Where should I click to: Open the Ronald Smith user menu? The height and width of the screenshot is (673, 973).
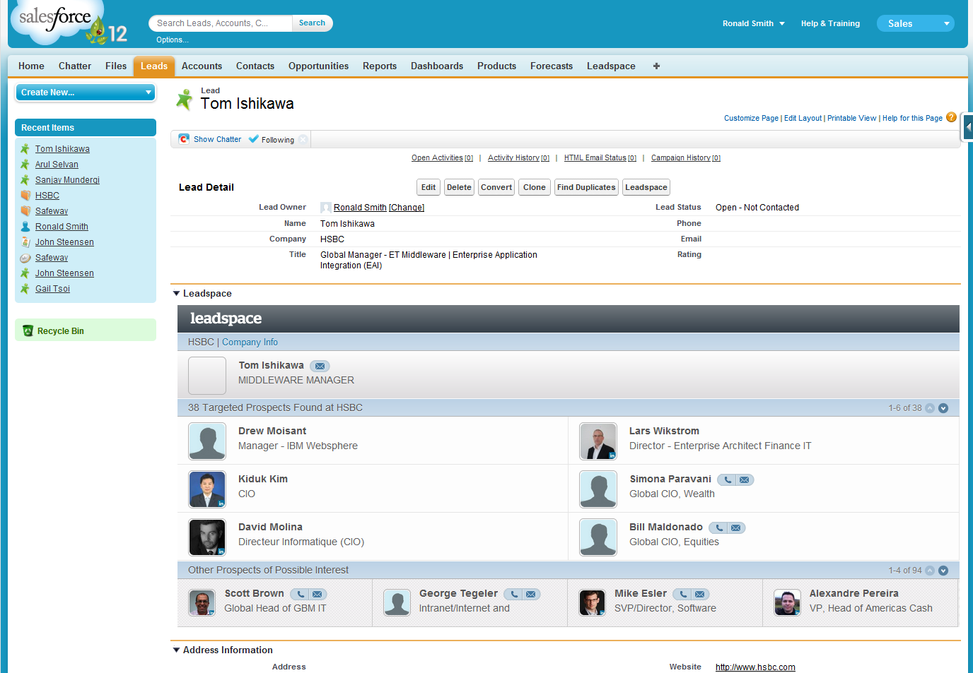point(754,23)
